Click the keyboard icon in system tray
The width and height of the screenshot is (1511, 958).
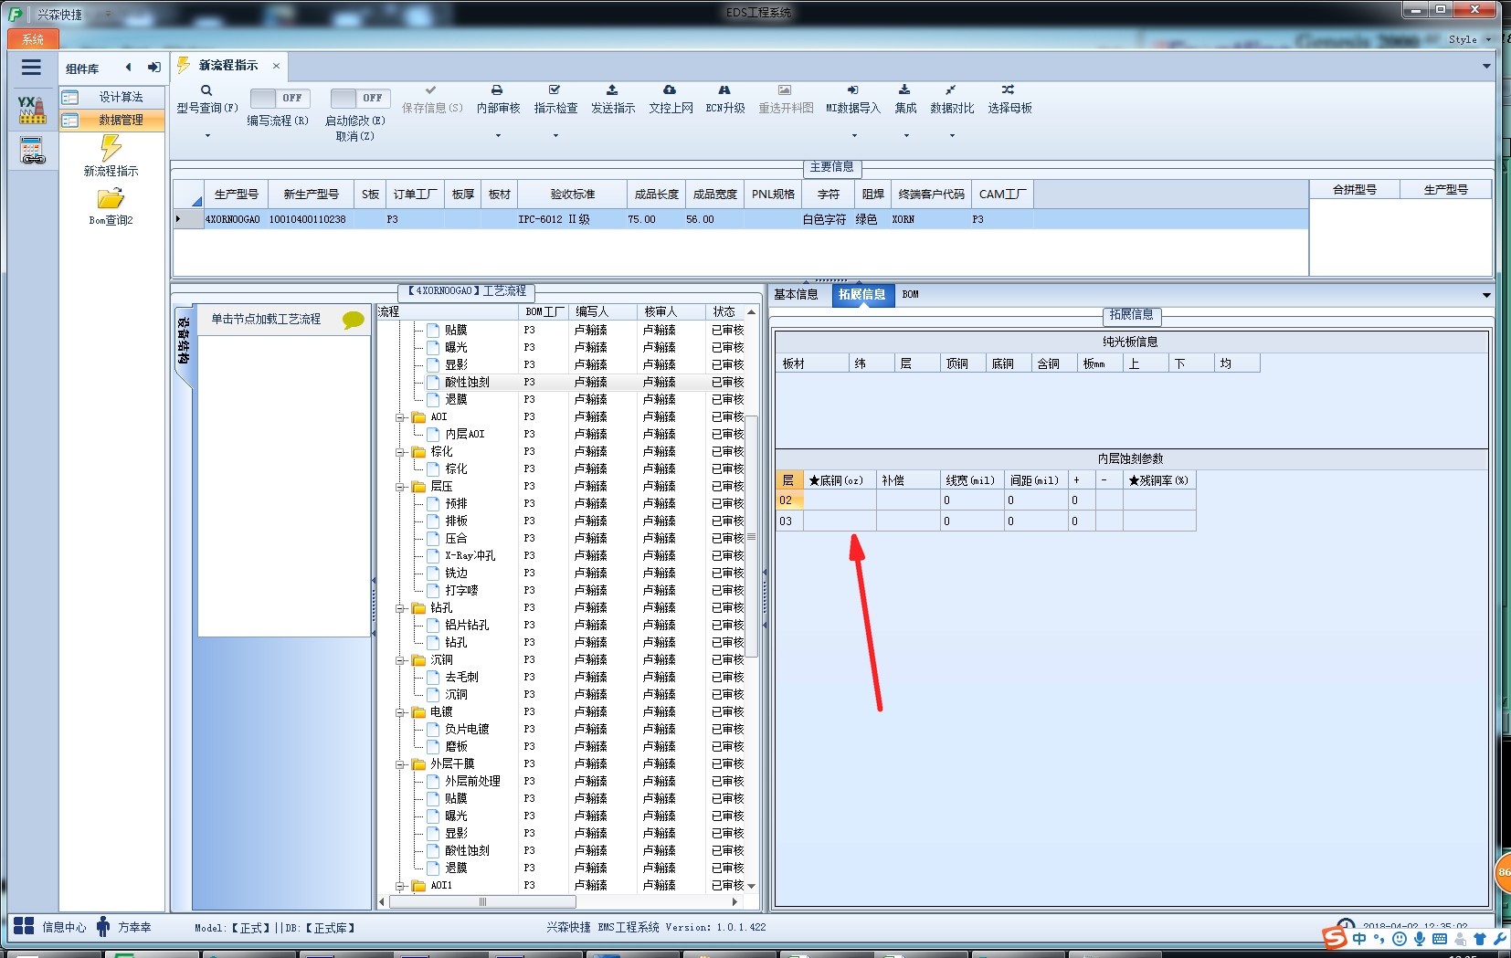coord(1440,939)
